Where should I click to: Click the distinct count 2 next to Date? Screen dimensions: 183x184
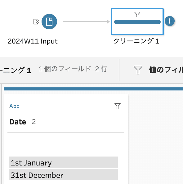pos(34,122)
